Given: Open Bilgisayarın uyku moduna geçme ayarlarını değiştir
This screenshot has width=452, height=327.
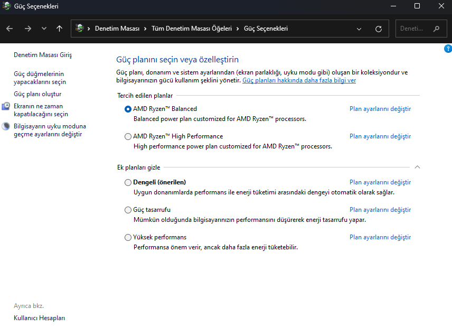Looking at the screenshot, I should [x=50, y=130].
